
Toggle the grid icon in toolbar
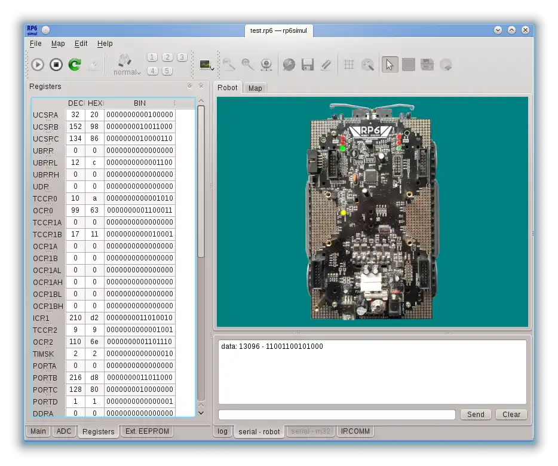pos(349,65)
